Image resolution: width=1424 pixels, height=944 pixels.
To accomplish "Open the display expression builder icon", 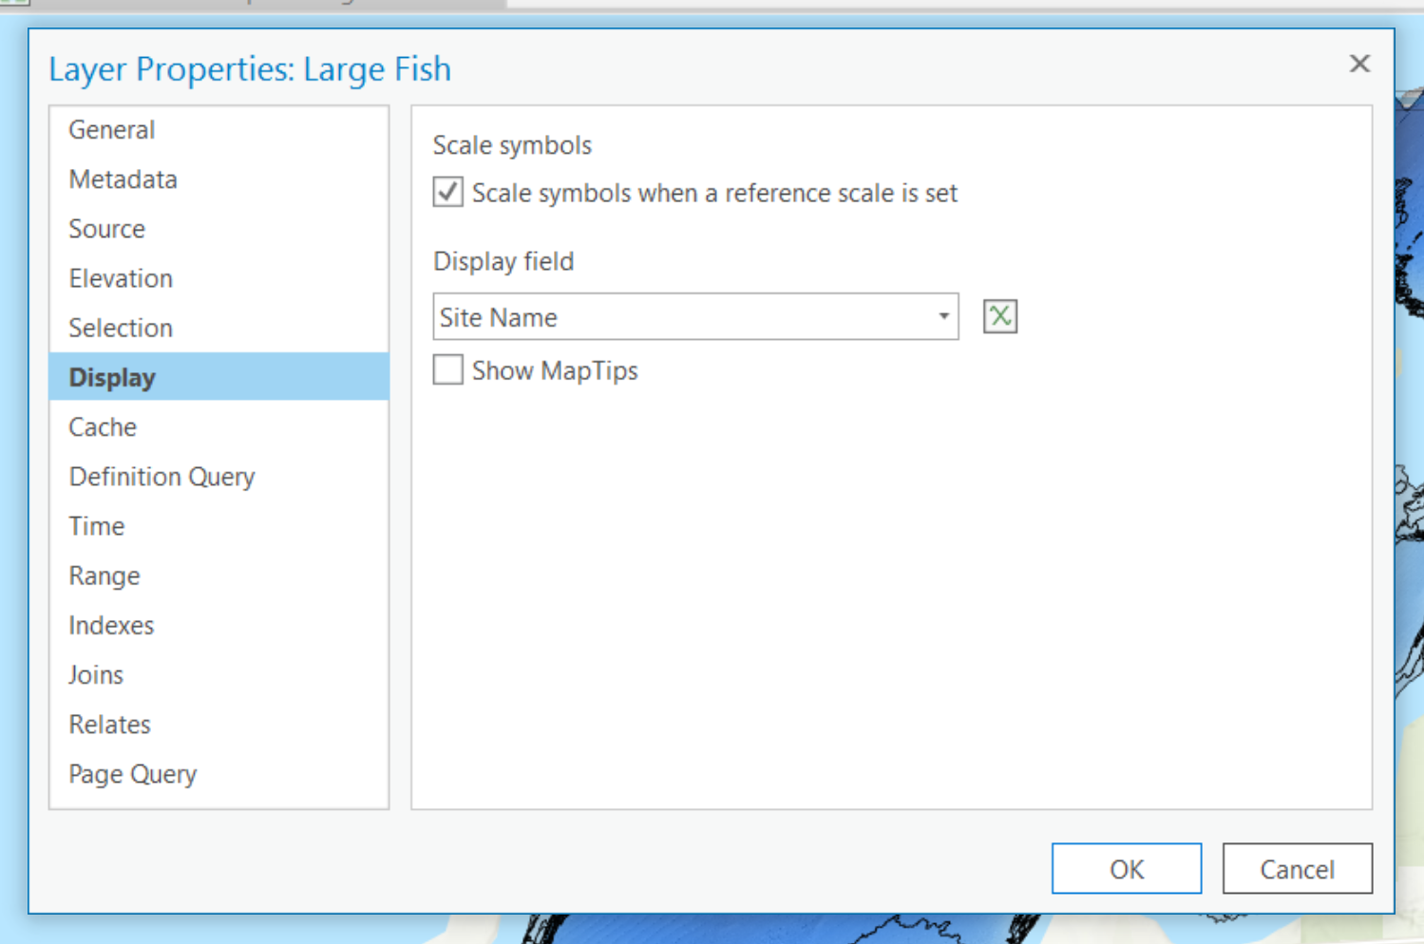I will pyautogui.click(x=998, y=316).
